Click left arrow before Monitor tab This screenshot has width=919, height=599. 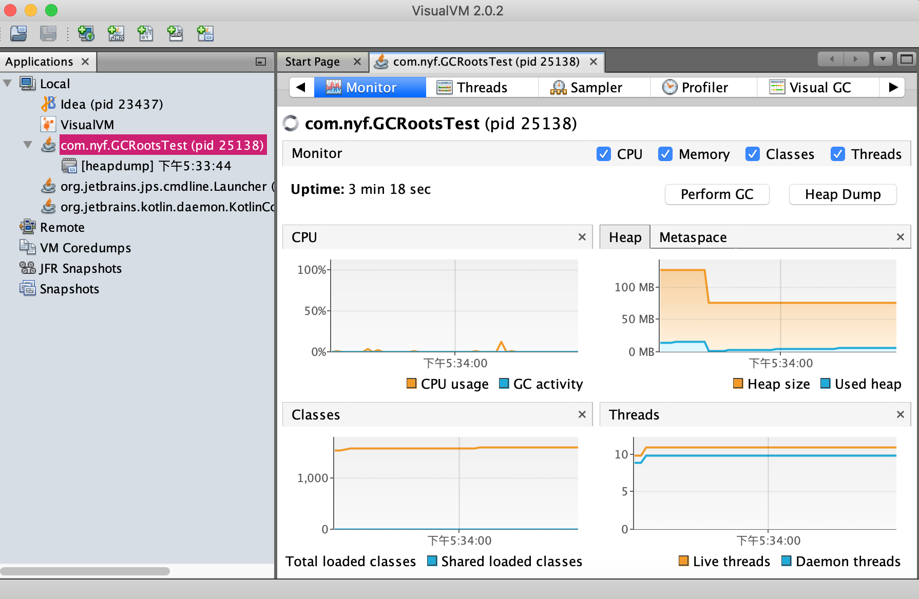tap(301, 87)
